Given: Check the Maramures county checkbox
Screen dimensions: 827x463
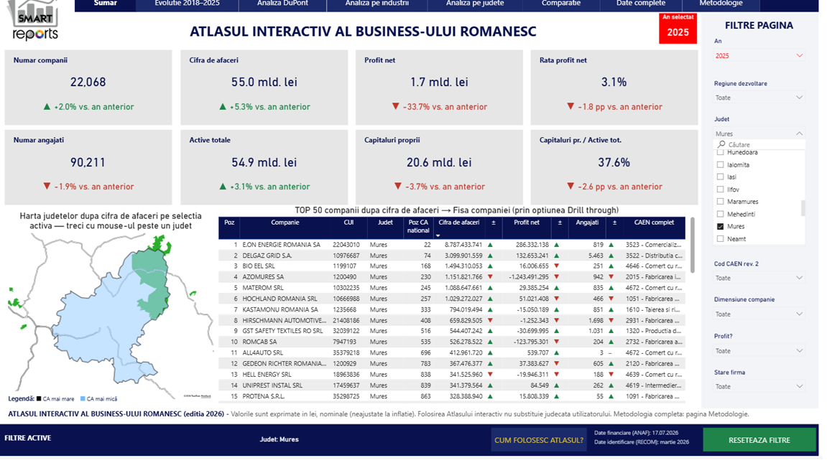Looking at the screenshot, I should (721, 201).
